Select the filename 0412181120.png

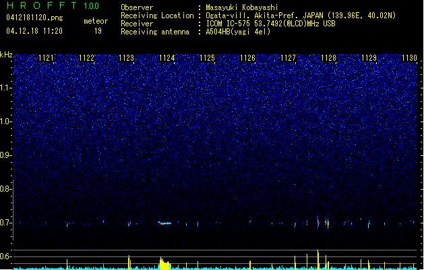point(34,18)
